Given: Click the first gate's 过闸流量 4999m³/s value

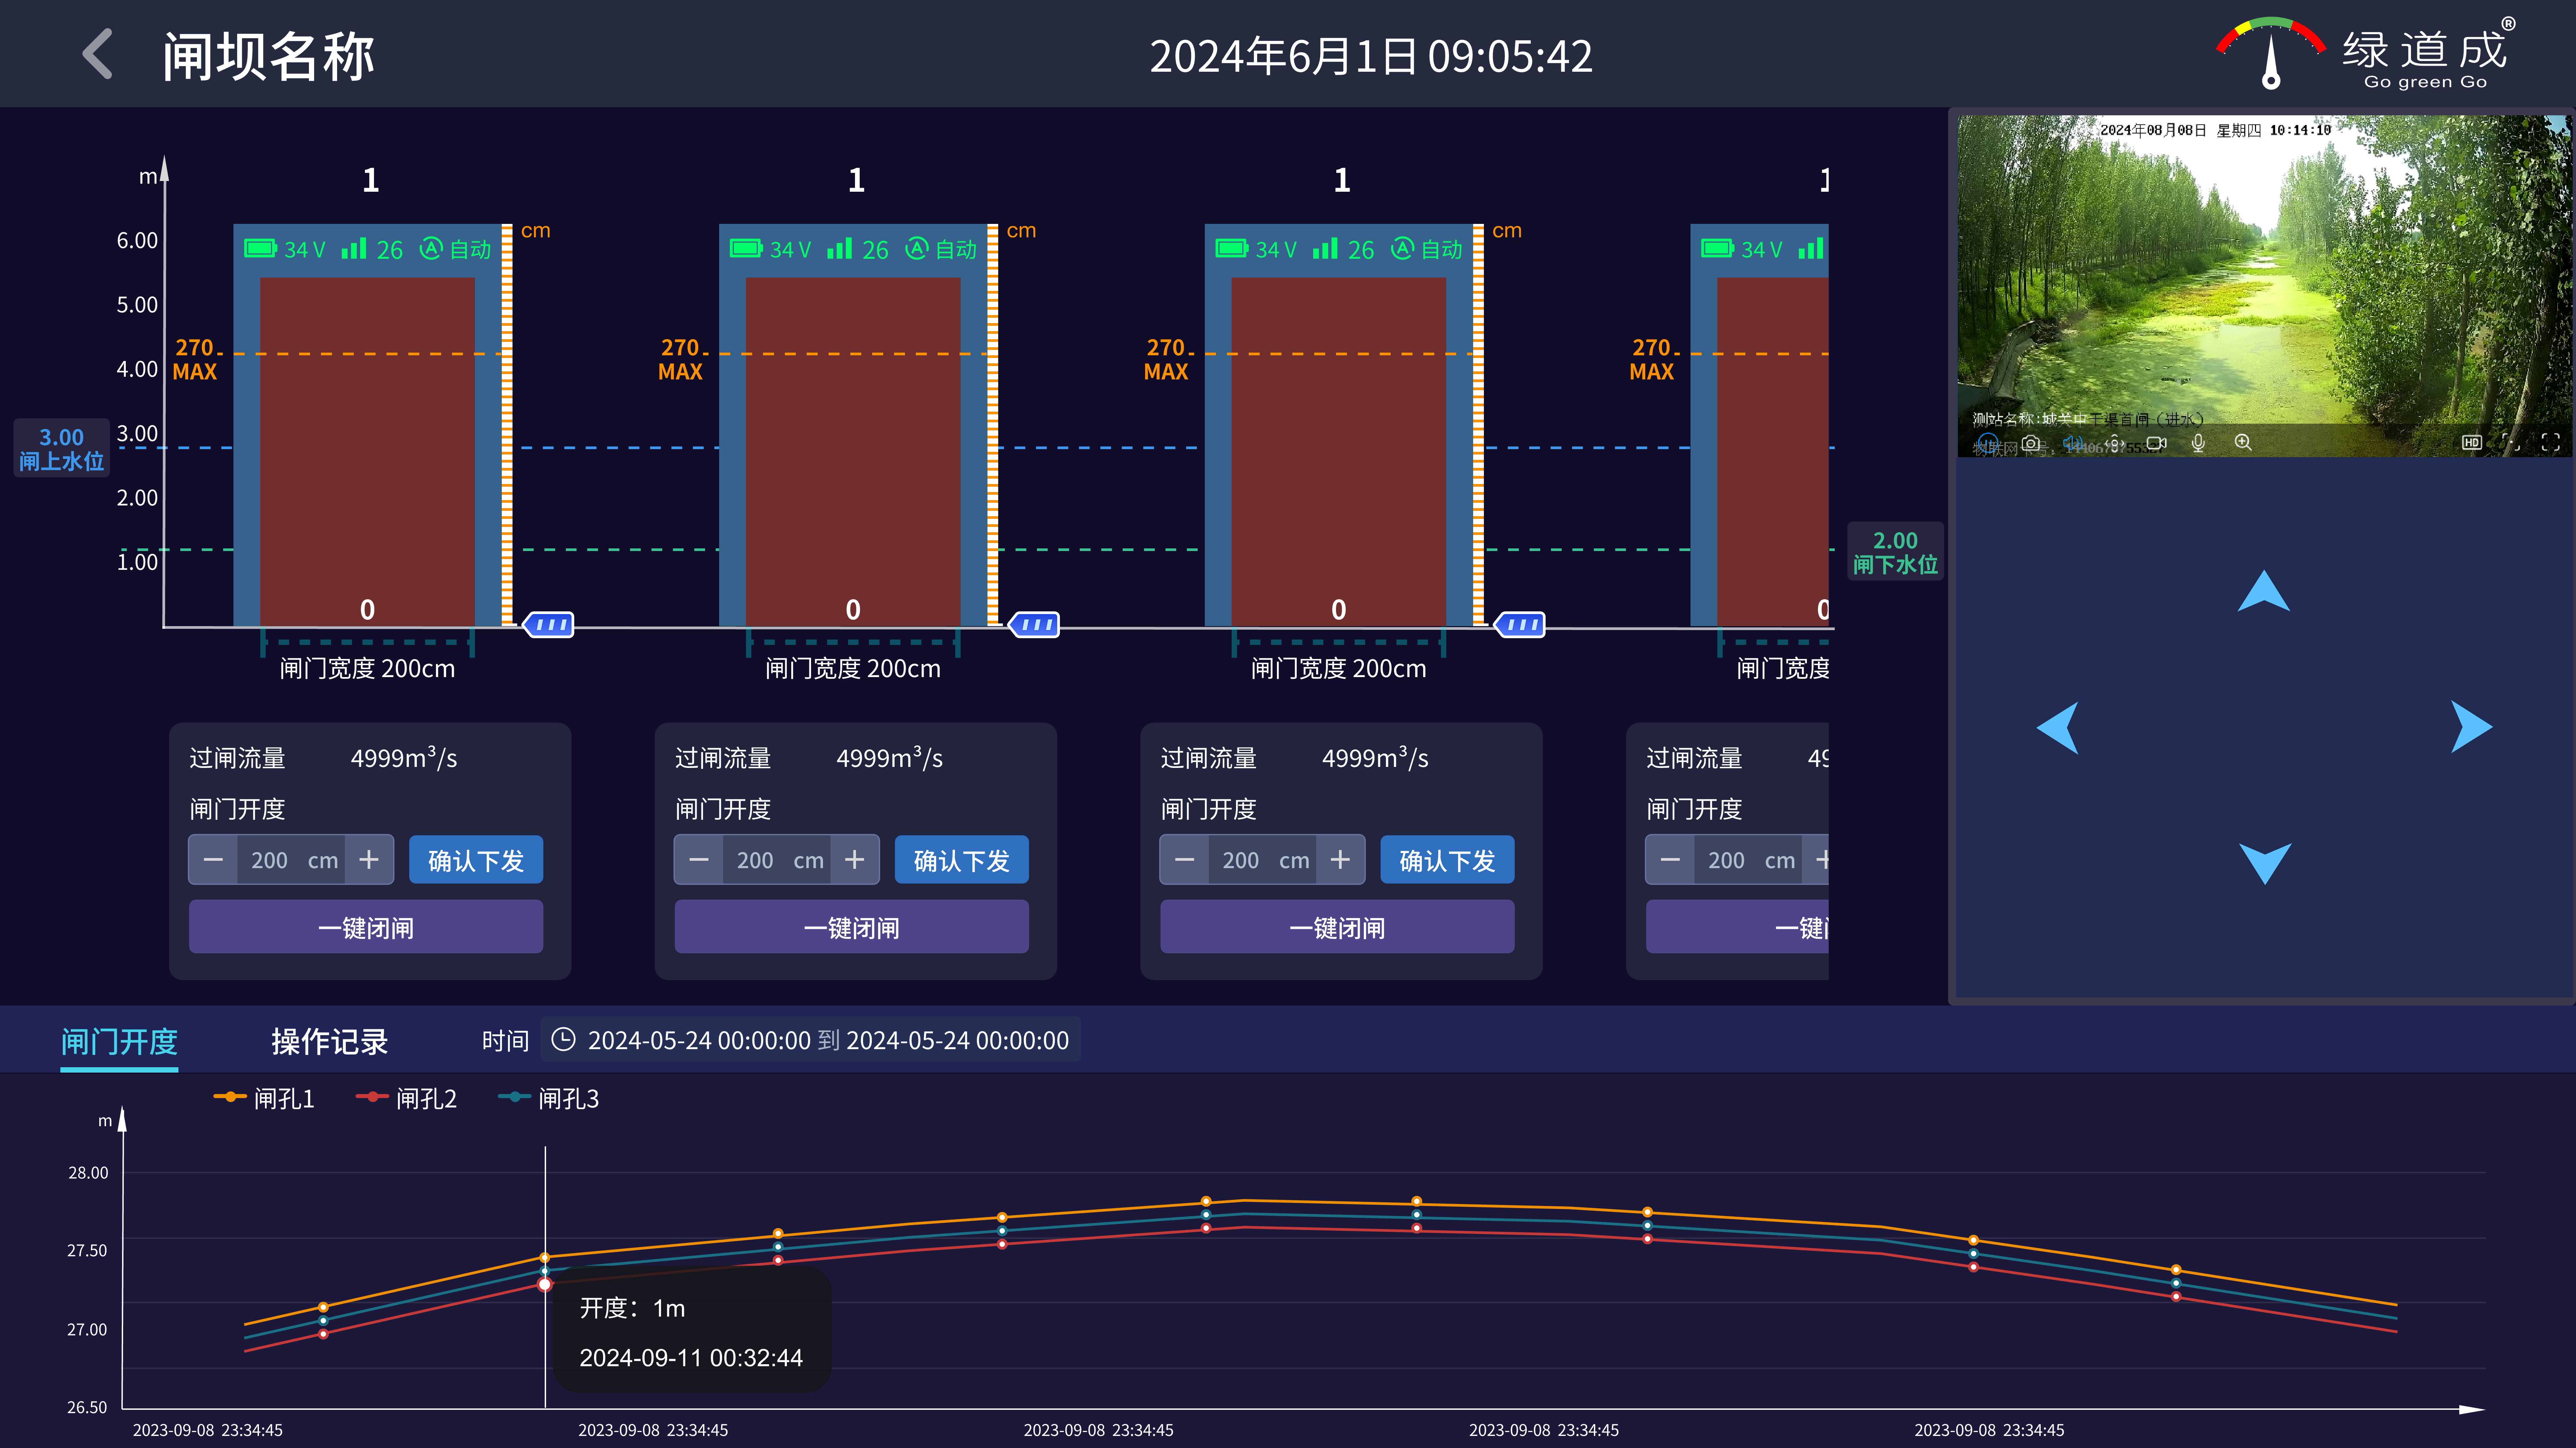Looking at the screenshot, I should [x=404, y=758].
